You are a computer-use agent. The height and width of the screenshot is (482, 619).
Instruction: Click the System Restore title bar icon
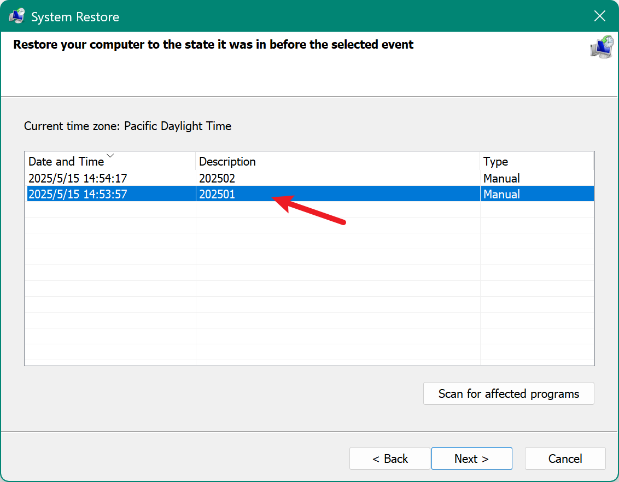pyautogui.click(x=16, y=16)
